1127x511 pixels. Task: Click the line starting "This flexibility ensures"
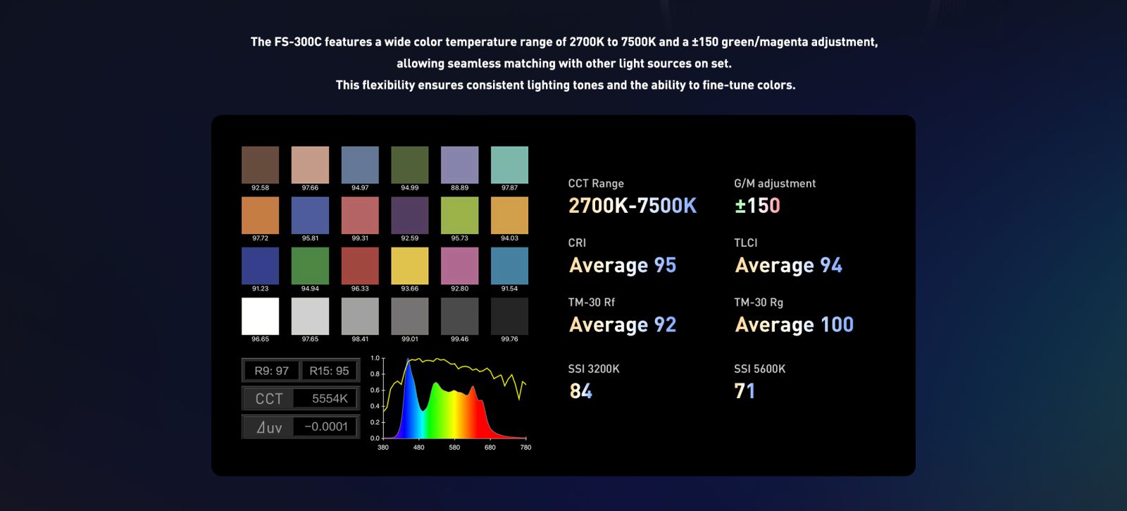(566, 85)
